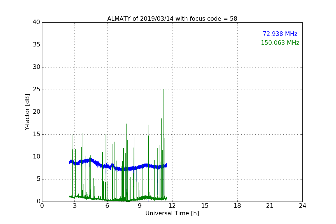Click the y-axis tick label 30

[36, 67]
